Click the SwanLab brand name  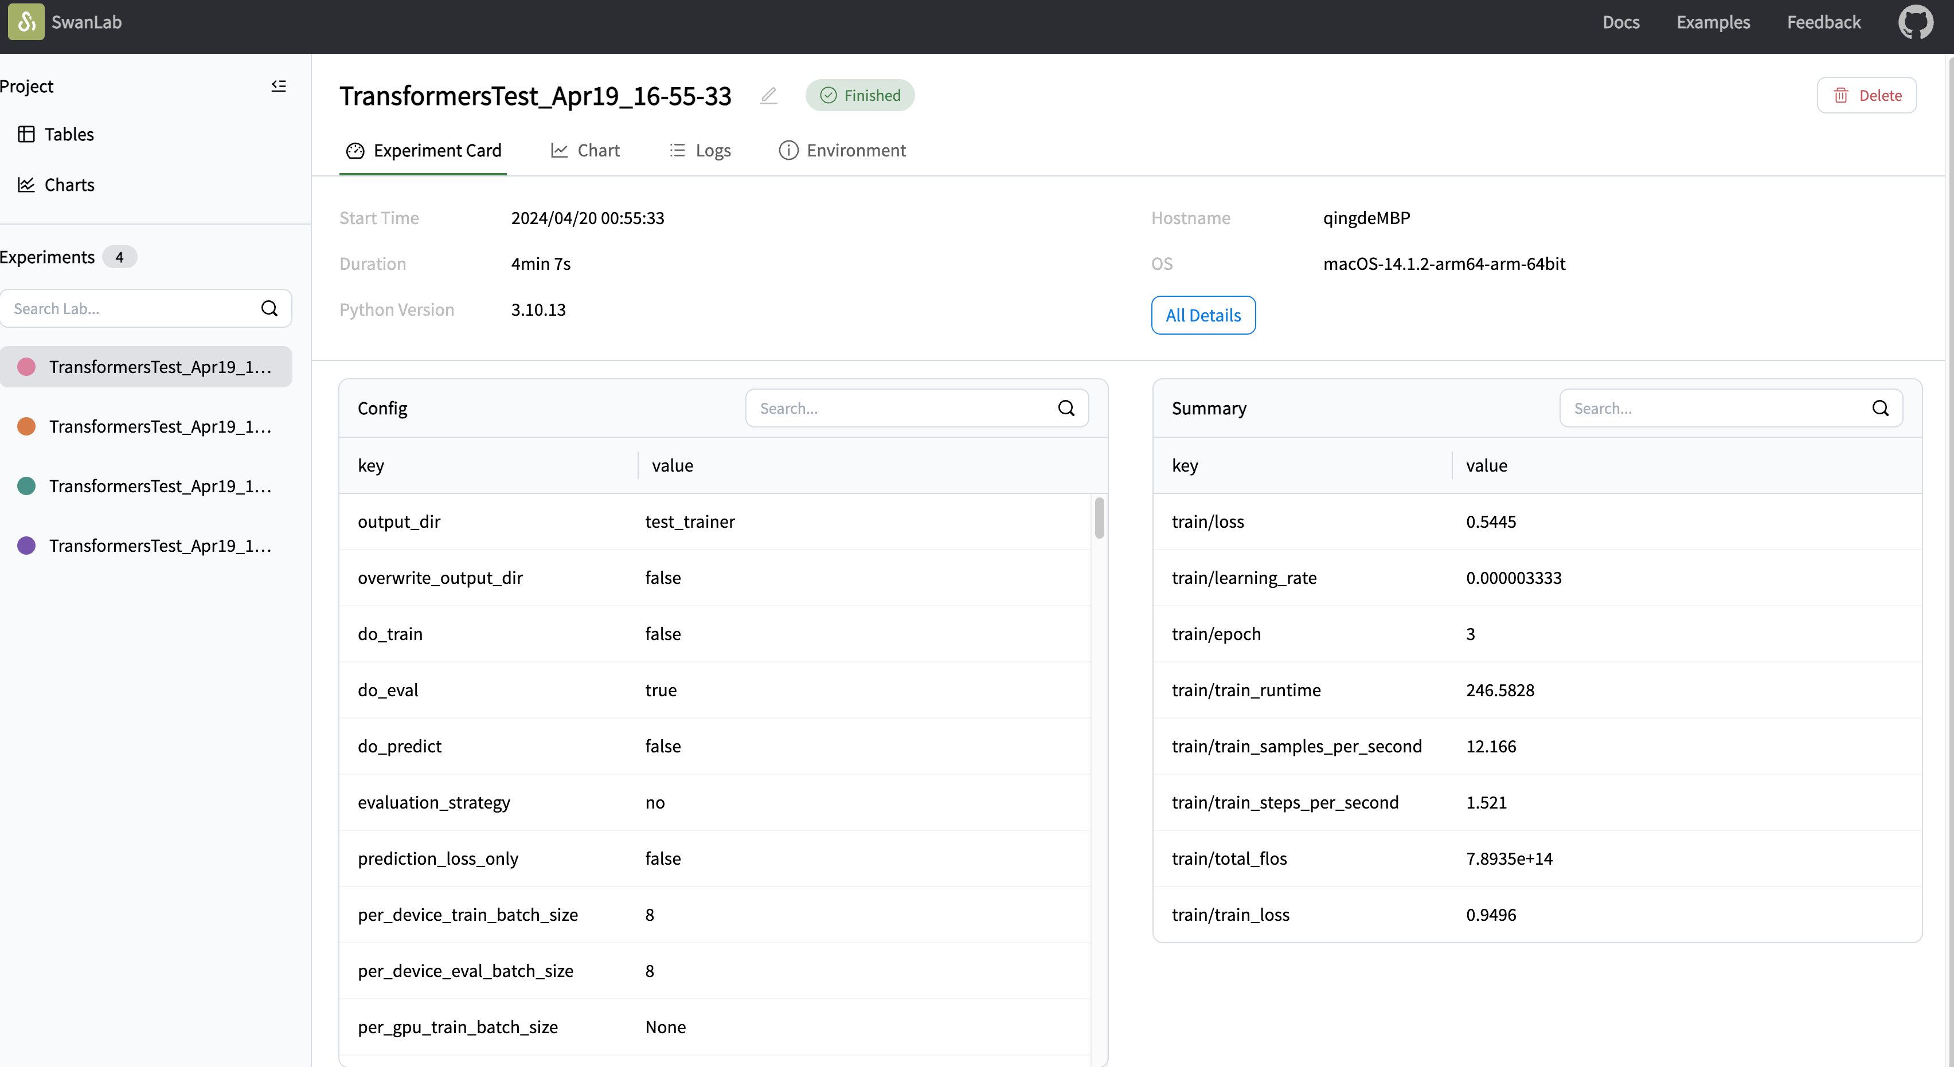[87, 22]
